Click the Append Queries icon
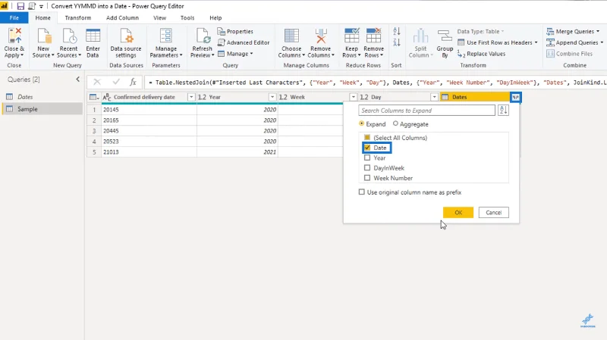607x340 pixels. [x=550, y=42]
